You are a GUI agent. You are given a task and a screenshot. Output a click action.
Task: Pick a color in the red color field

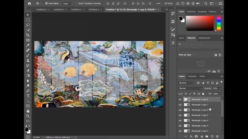point(200,23)
